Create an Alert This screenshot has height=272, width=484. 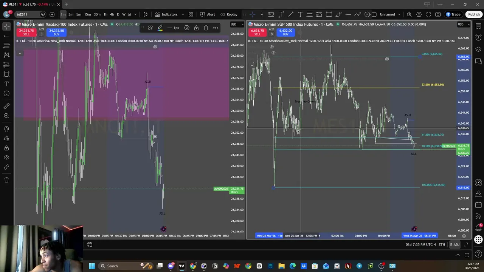208,14
